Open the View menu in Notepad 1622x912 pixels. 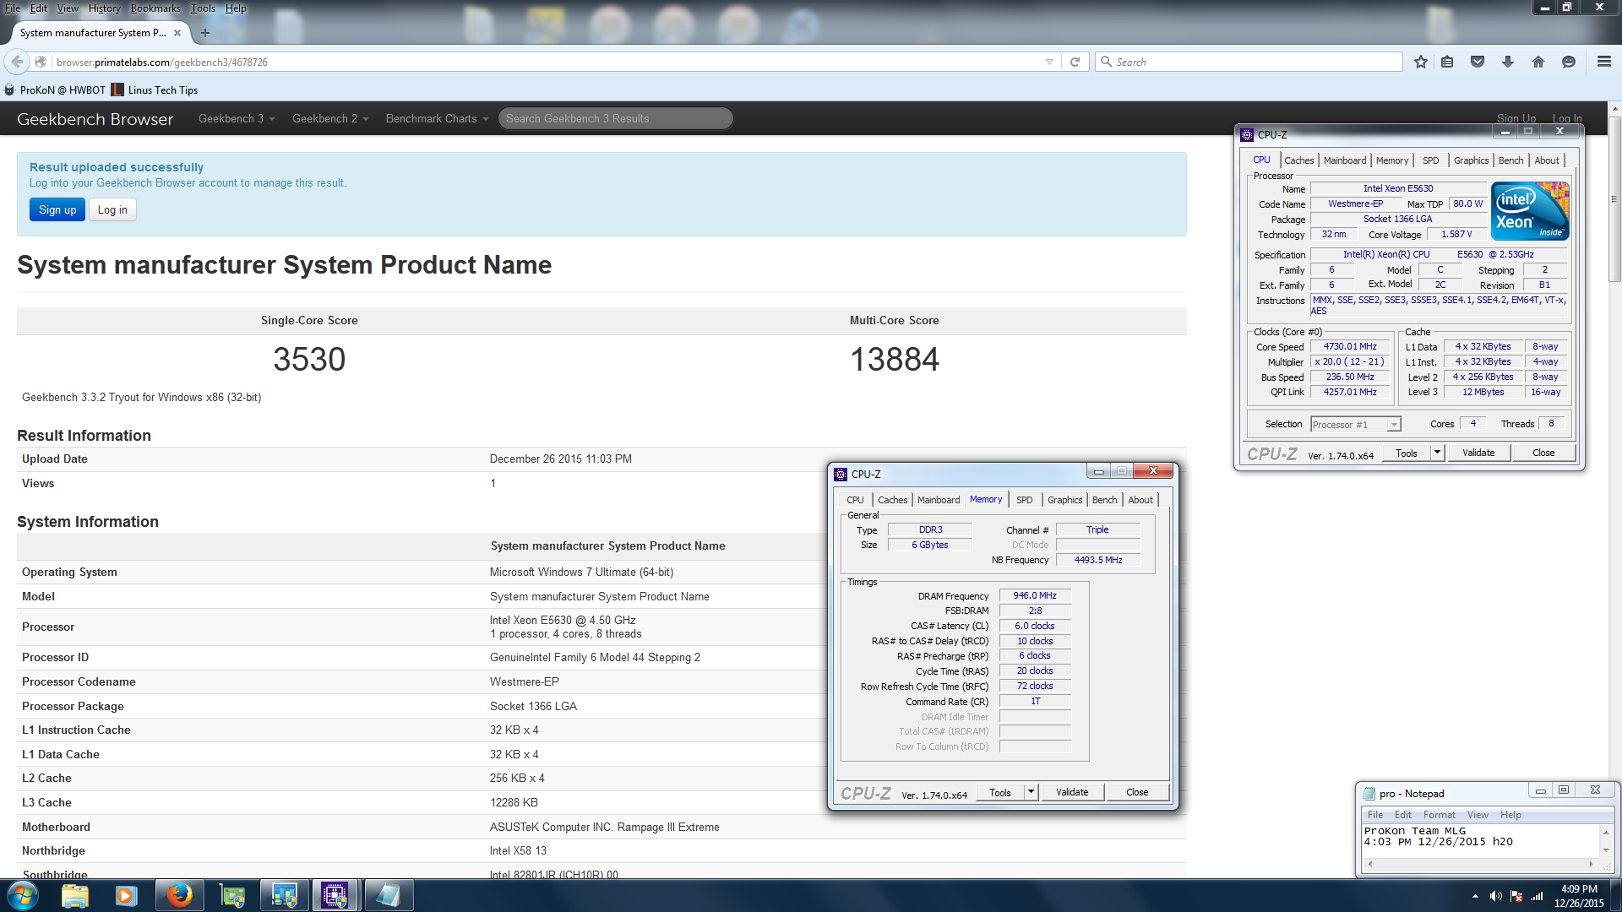coord(1478,815)
